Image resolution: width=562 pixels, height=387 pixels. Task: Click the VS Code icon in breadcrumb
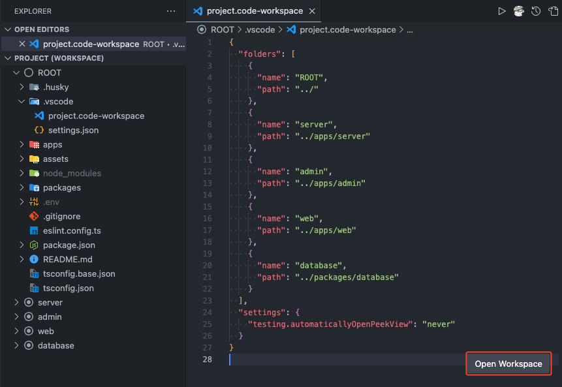(291, 30)
